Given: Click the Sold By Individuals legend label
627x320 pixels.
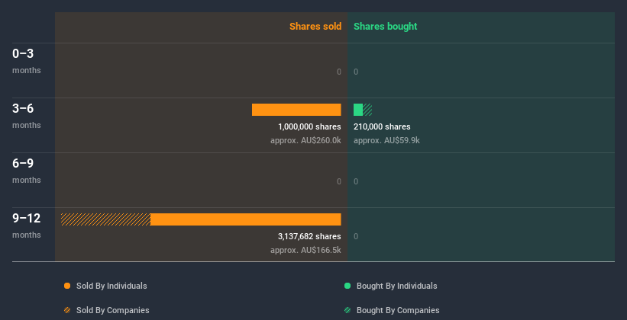Looking at the screenshot, I should coord(112,286).
